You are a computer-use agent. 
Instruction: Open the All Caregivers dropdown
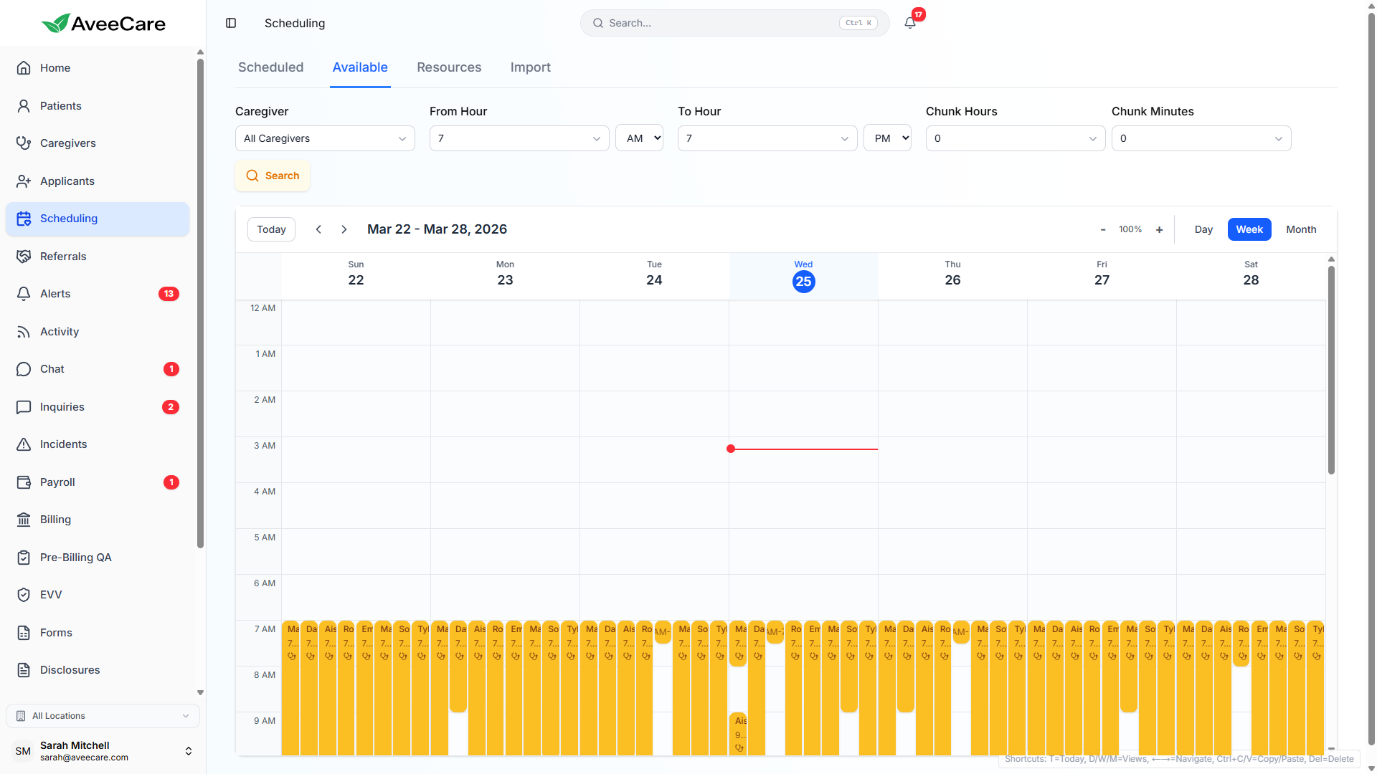point(325,138)
